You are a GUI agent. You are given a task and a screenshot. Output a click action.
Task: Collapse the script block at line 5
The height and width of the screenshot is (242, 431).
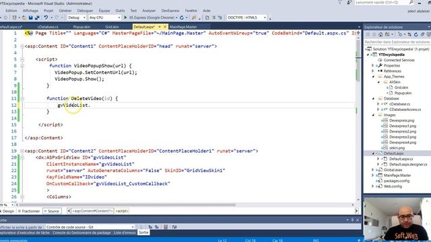coord(22,59)
